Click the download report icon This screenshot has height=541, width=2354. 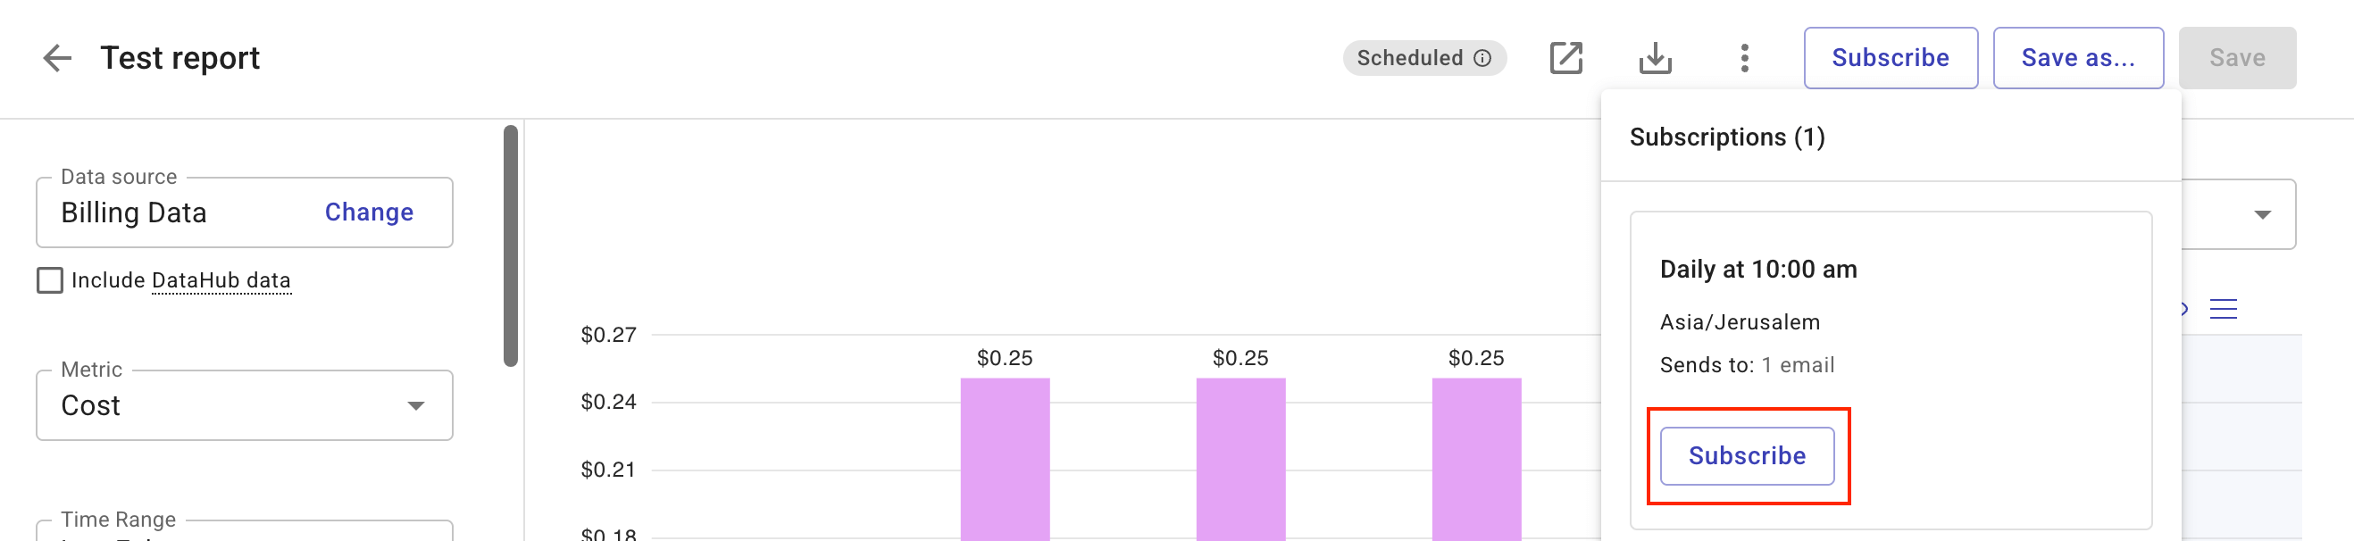coord(1654,59)
